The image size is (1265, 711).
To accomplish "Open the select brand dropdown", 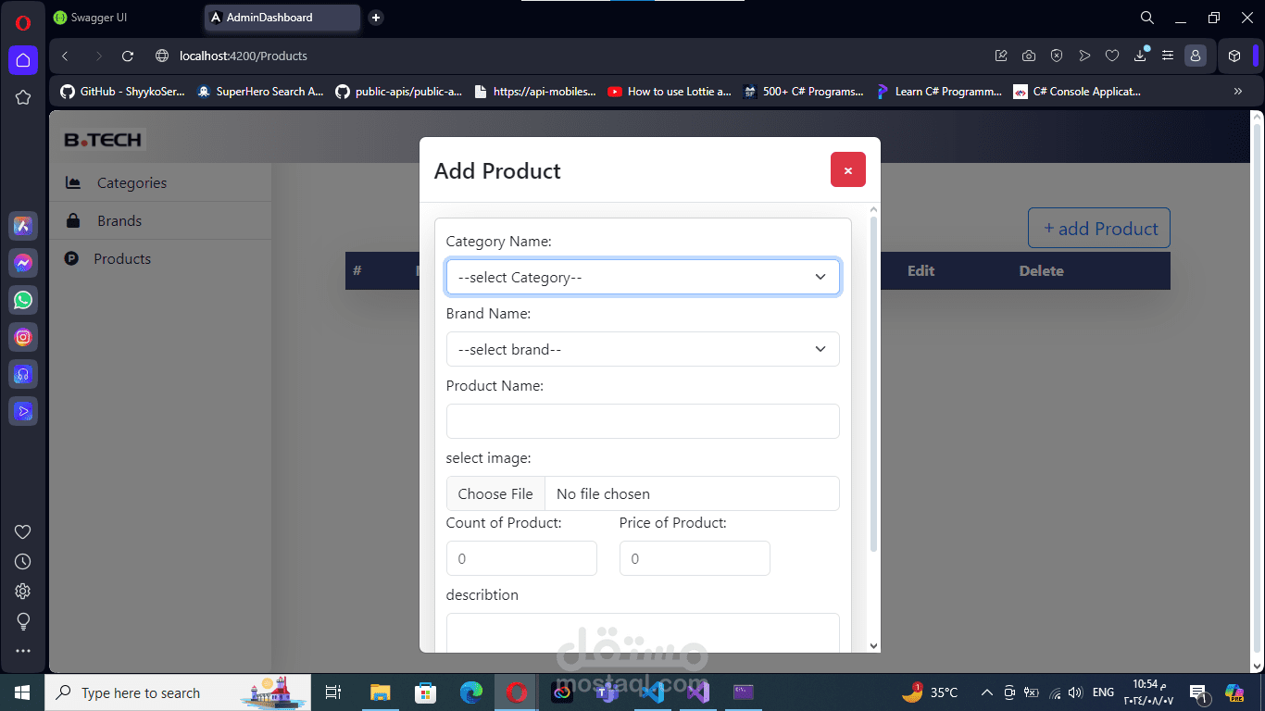I will (x=643, y=349).
